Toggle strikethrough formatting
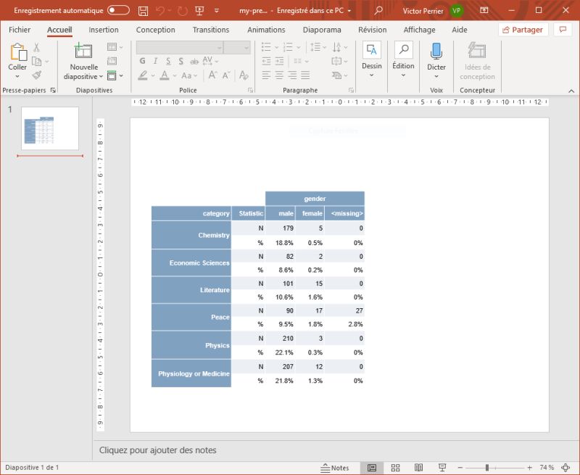 [194, 61]
